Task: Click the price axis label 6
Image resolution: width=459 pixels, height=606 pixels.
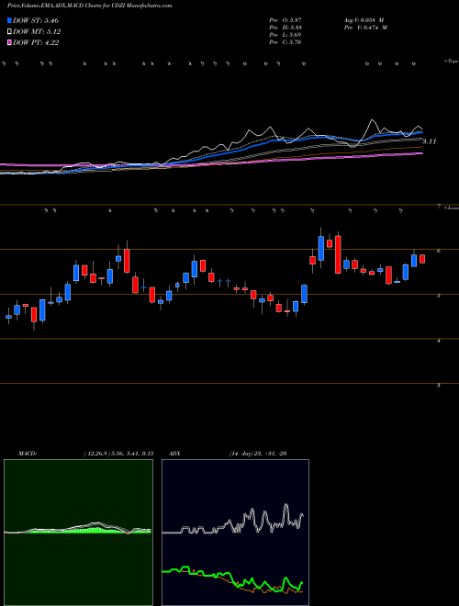Action: (x=439, y=251)
